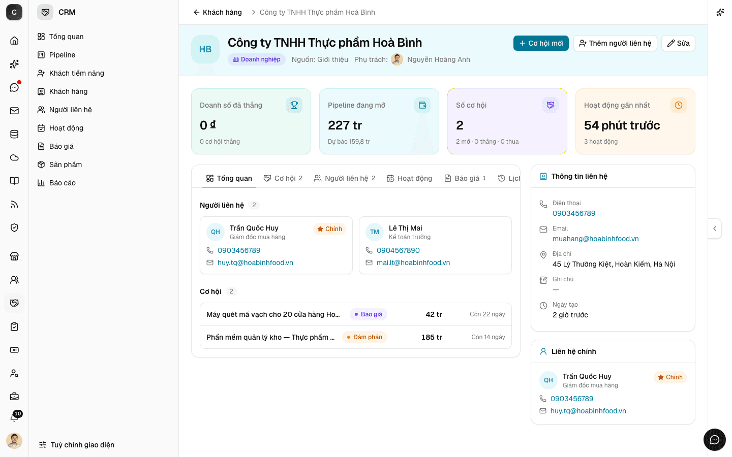The width and height of the screenshot is (732, 457).
Task: Open Báo cáo from the CRM sidebar
Action: (x=104, y=183)
